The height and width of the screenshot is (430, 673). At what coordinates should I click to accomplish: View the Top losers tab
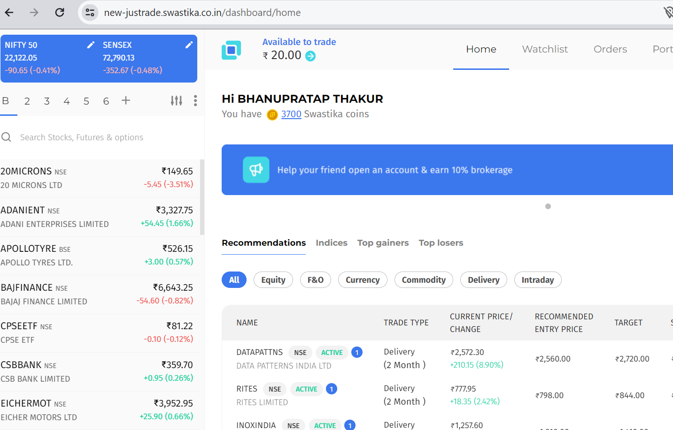(x=441, y=243)
